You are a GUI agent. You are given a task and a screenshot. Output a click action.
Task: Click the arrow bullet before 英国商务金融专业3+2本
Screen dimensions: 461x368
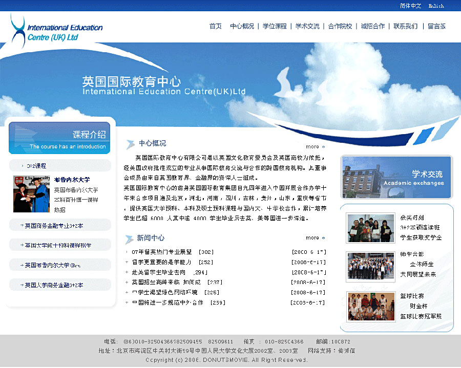[22, 225]
